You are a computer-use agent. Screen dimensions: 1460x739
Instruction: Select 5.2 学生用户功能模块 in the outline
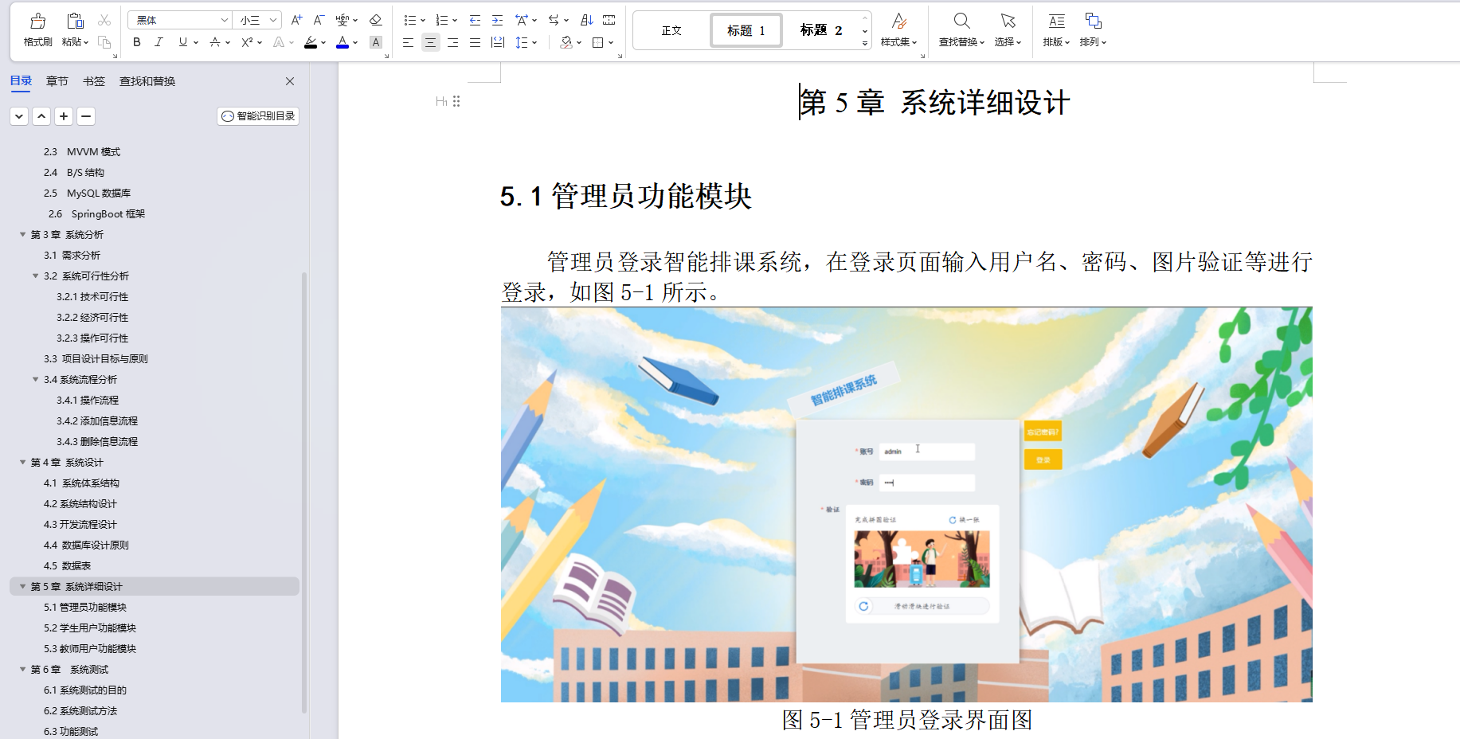point(90,628)
